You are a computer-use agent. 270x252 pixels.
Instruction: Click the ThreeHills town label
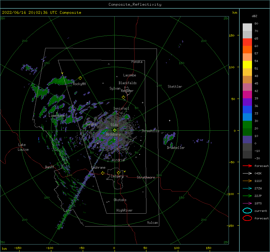tap(150, 131)
